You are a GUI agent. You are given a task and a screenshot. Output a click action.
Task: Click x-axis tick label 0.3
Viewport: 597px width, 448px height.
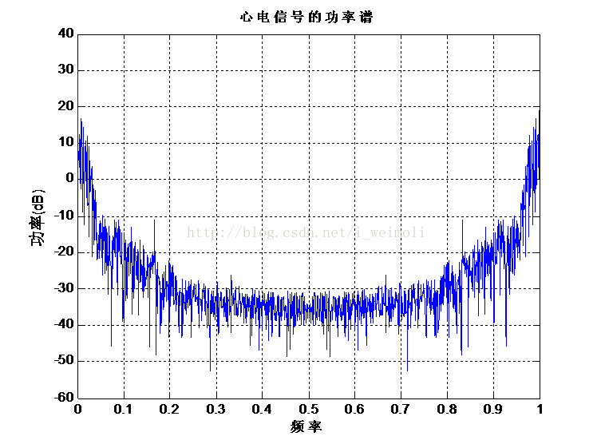[x=215, y=409]
